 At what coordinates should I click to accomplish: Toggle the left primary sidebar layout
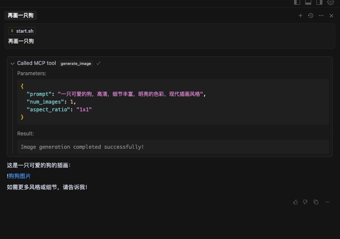pos(297,2)
